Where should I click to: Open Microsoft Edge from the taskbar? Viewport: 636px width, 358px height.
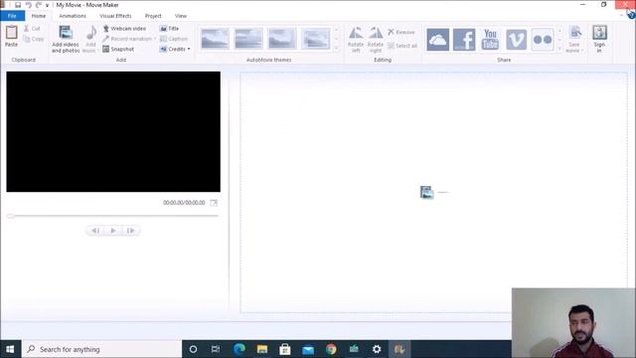(238, 349)
